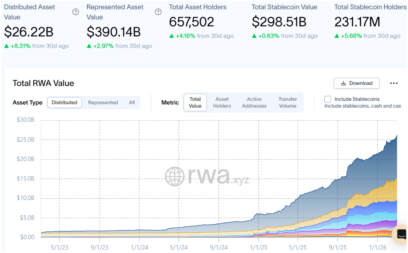Enable the Include Stablecoins checkbox
This screenshot has width=408, height=253.
tap(328, 99)
